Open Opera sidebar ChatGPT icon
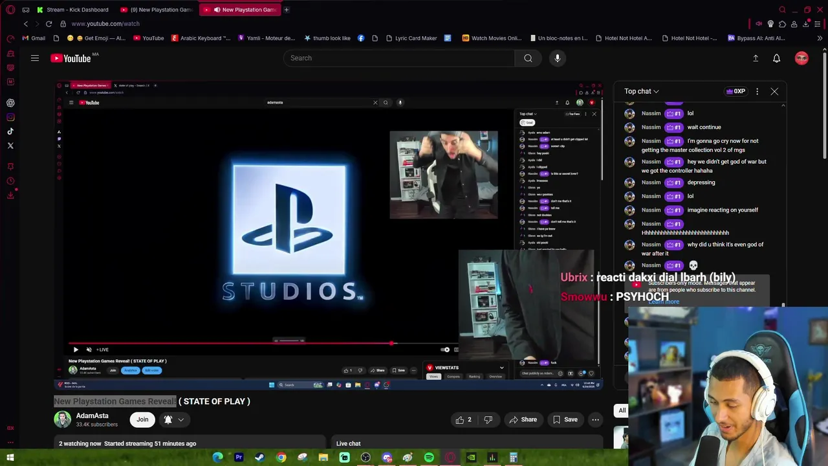 point(10,103)
